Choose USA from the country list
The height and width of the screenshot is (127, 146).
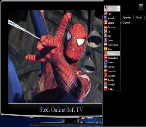coord(112,14)
